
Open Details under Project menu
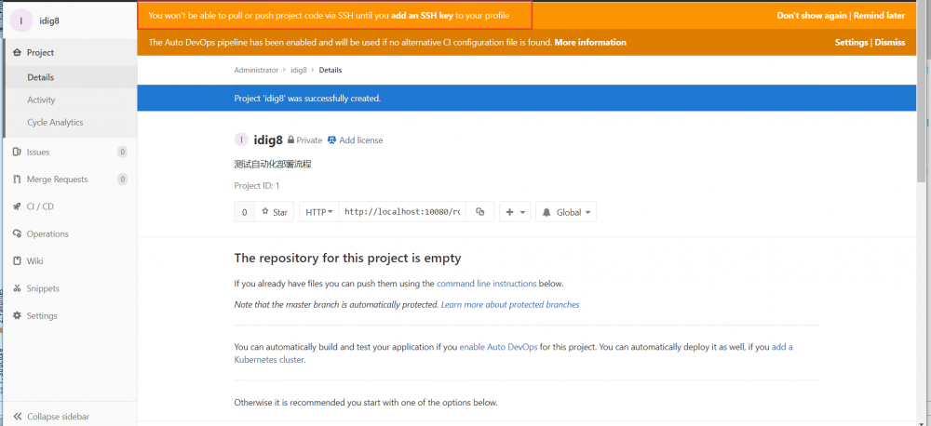(40, 78)
